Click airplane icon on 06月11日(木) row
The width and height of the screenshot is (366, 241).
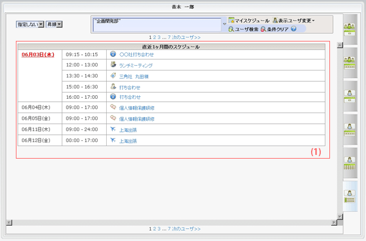[113, 129]
